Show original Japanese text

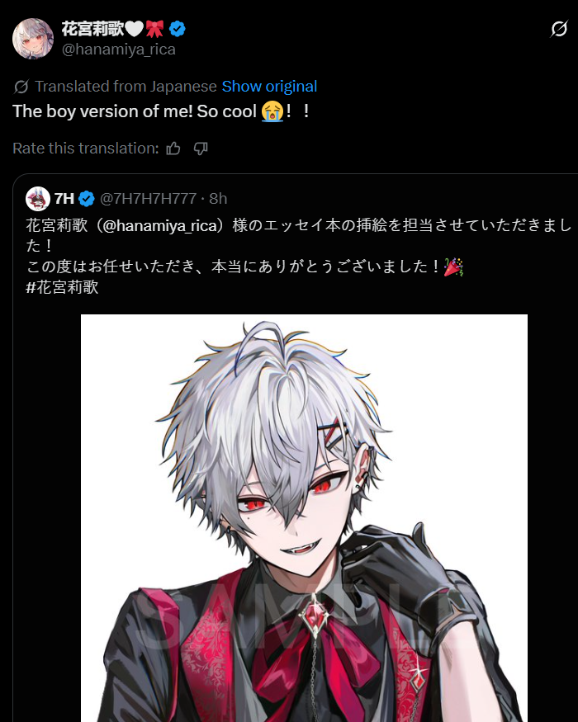pos(269,86)
